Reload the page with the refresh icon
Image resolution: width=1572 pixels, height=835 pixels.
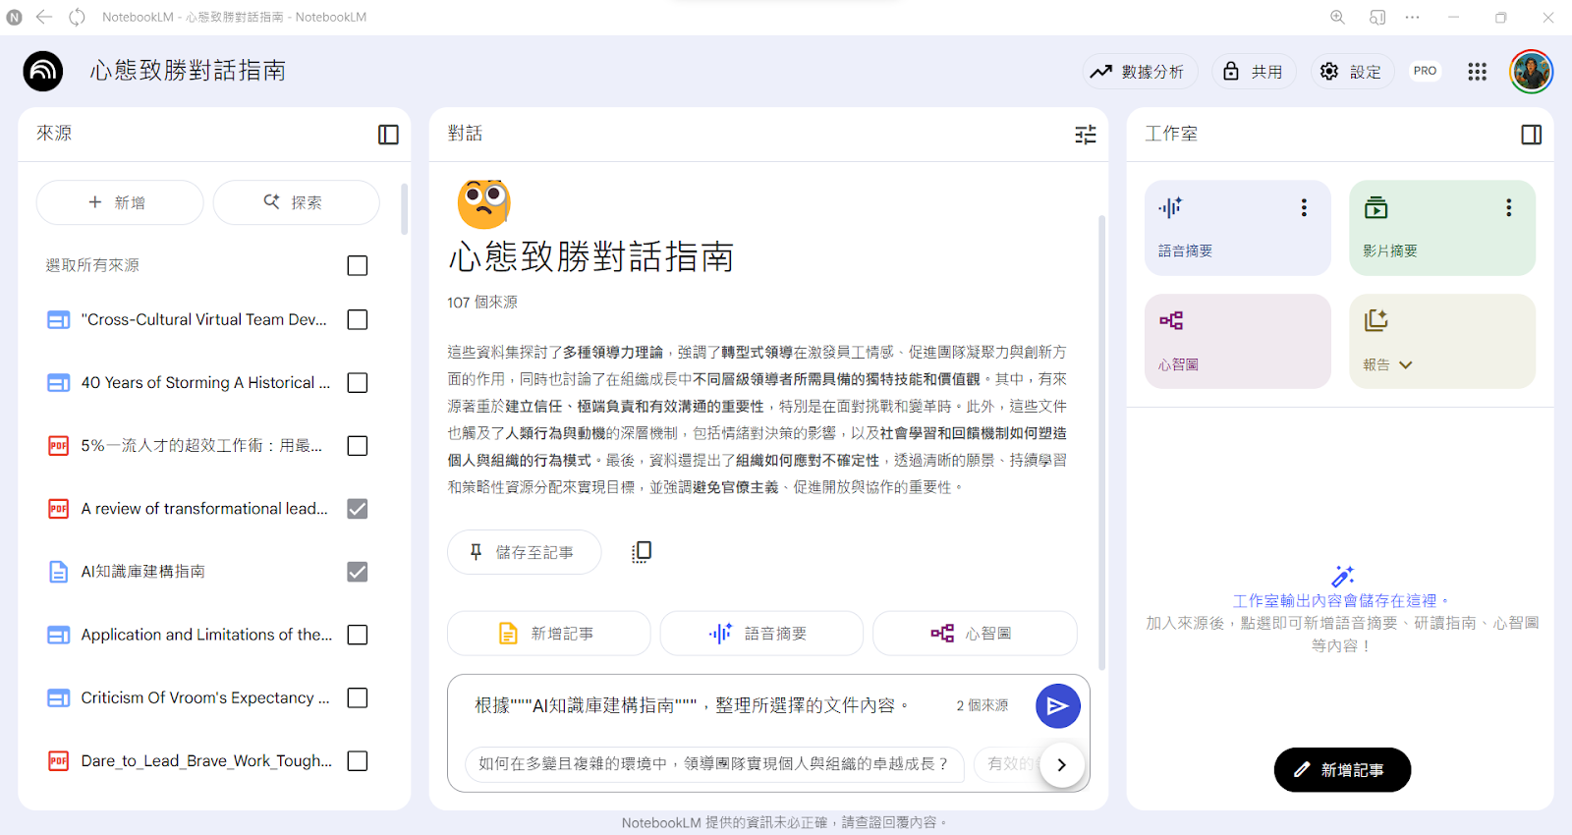78,17
